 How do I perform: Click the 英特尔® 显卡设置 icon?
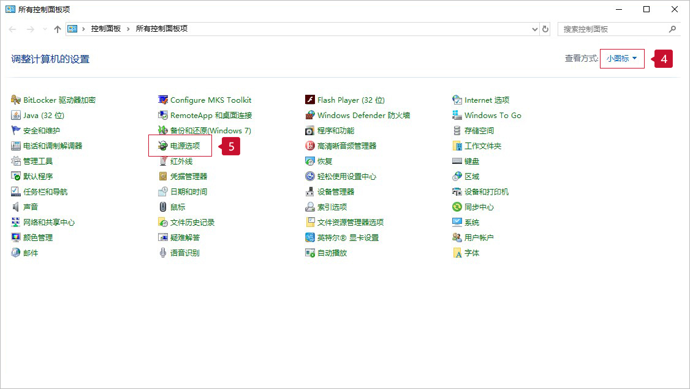310,238
